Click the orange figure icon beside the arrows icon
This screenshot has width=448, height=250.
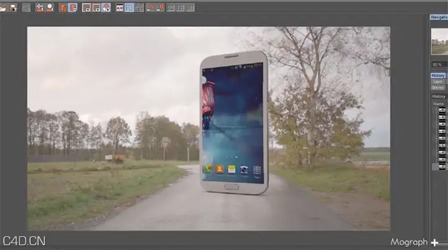click(x=49, y=7)
